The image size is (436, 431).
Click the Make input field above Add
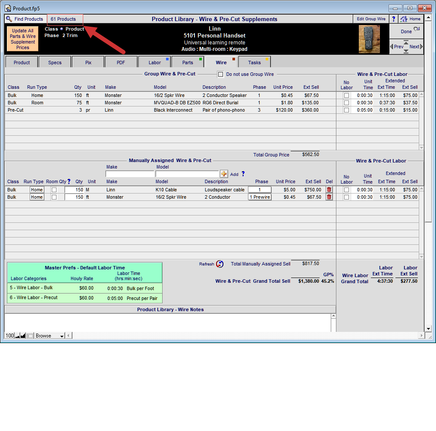pos(130,174)
